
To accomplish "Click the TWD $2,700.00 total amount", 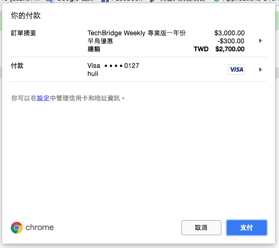I will (219, 49).
